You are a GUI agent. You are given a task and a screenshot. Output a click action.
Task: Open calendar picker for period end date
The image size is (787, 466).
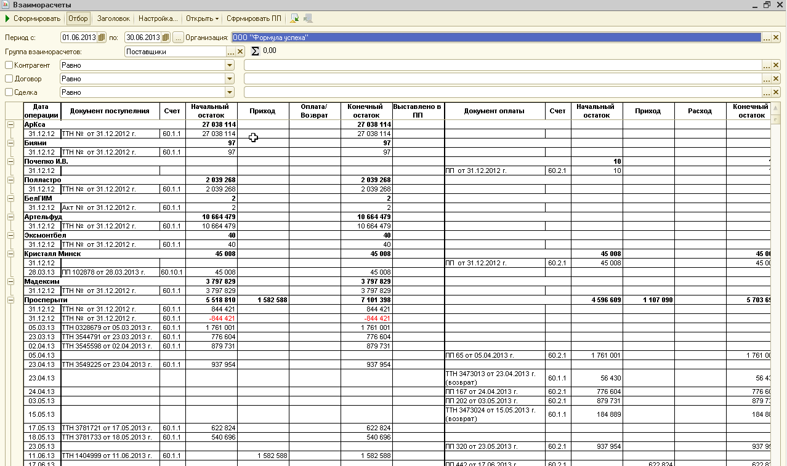[x=166, y=38]
